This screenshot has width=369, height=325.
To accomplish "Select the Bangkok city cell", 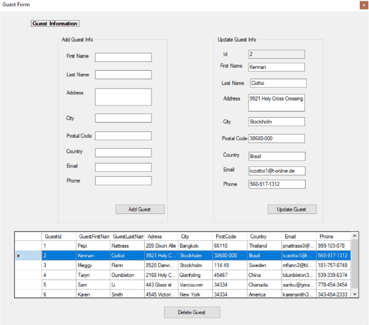I will (x=195, y=246).
